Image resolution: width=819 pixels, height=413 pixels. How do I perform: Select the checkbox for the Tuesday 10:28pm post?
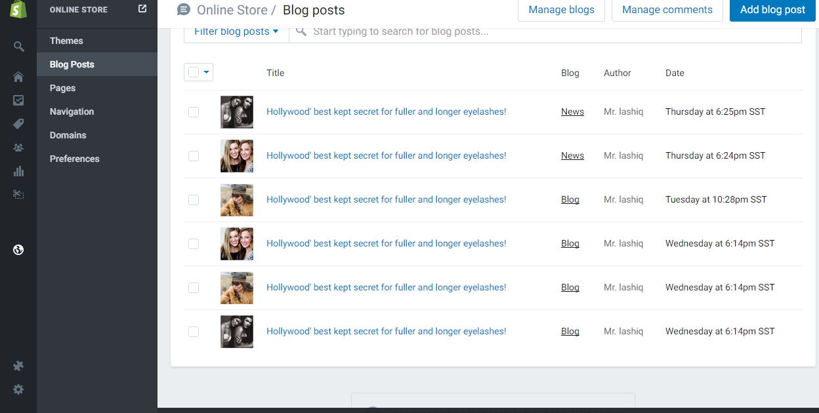coord(194,200)
